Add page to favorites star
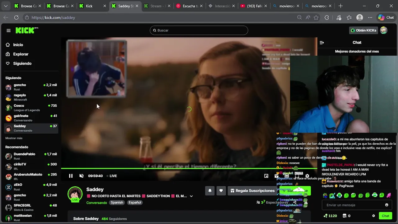 coord(316,18)
